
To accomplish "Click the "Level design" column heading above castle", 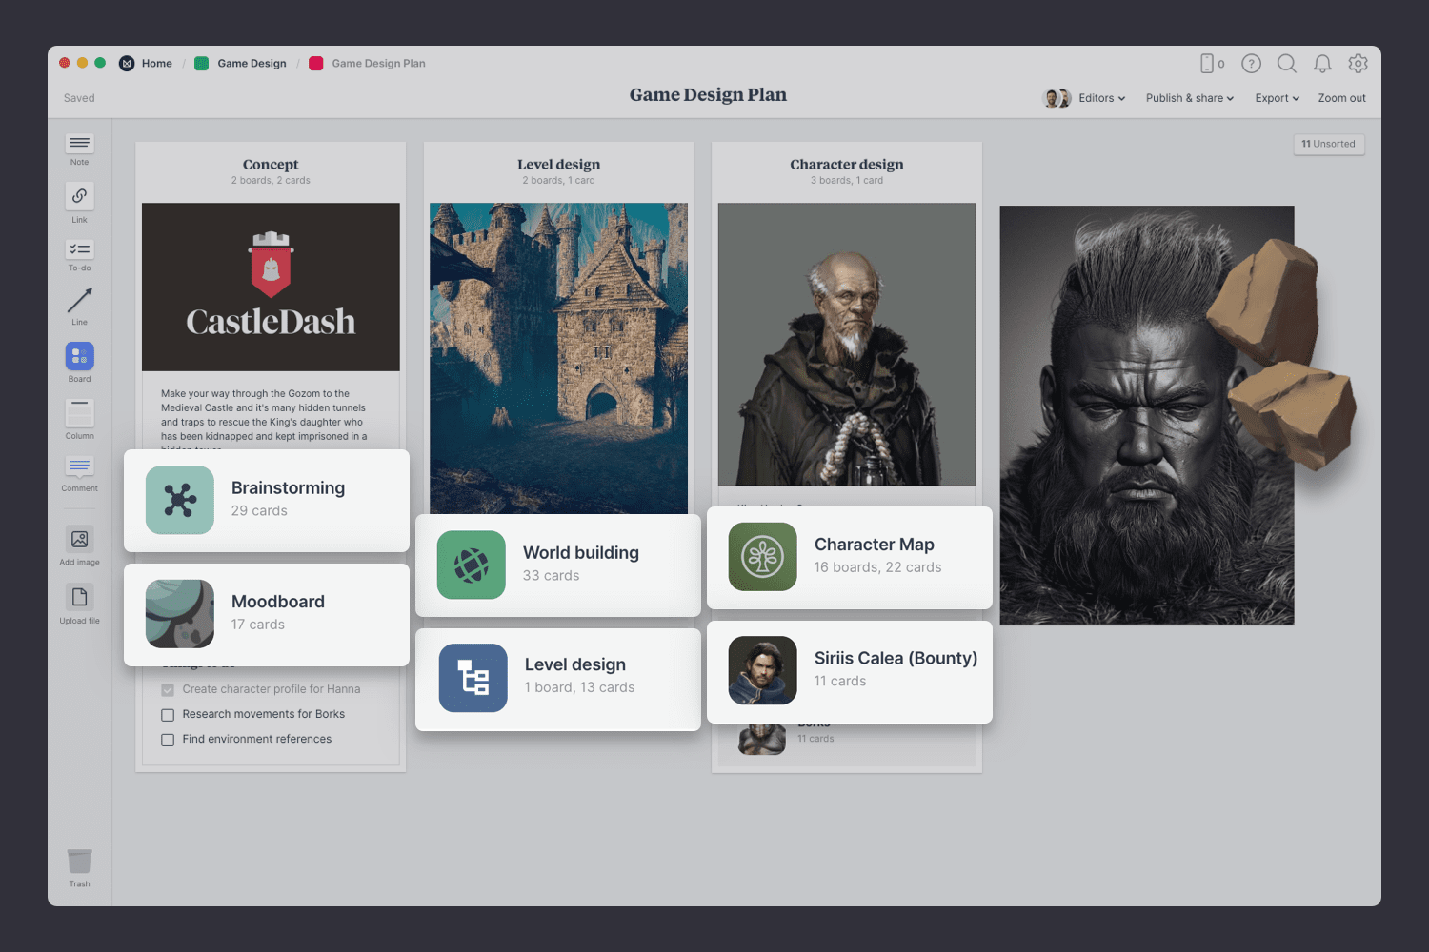I will tap(558, 165).
